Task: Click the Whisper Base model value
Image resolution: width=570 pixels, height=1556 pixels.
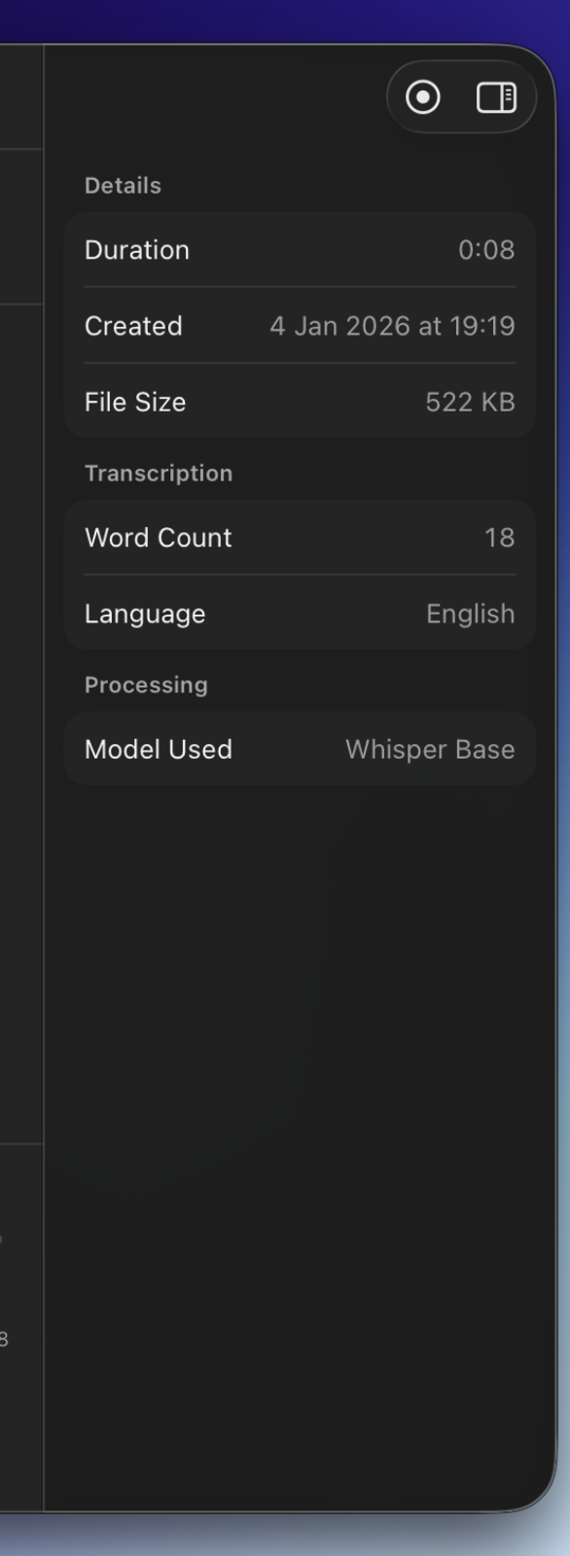Action: pos(430,750)
